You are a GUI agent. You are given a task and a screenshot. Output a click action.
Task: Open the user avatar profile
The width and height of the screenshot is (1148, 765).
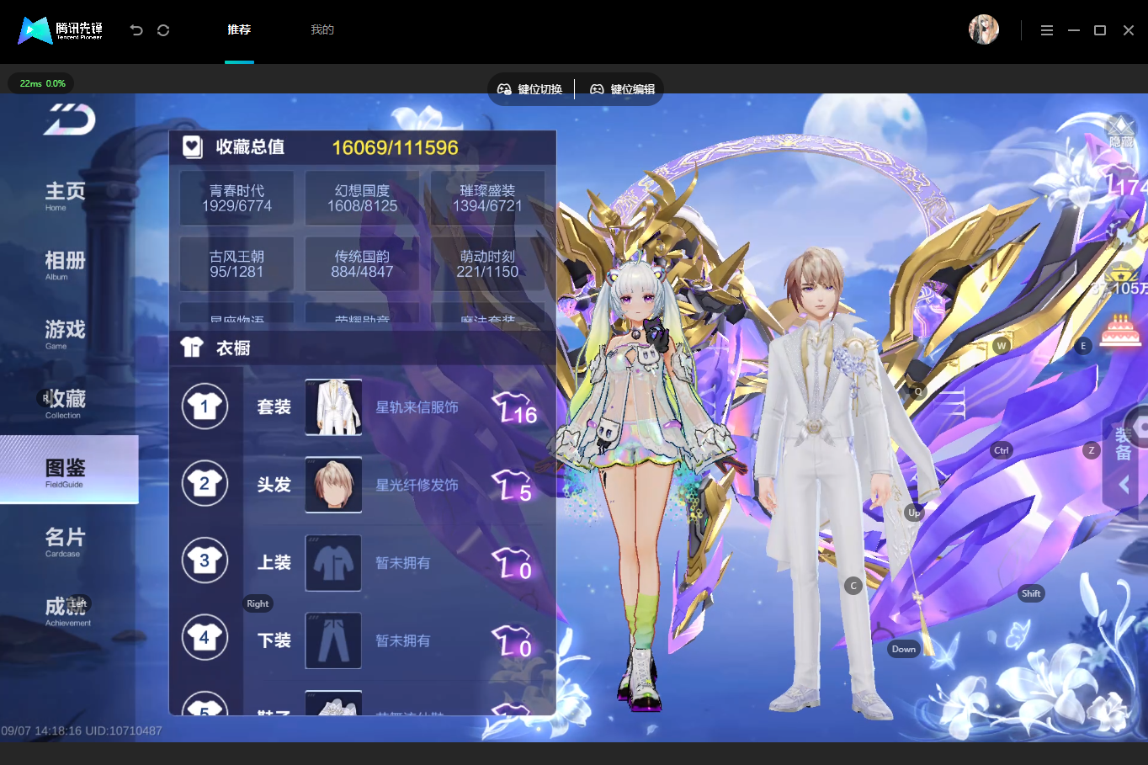click(x=983, y=29)
